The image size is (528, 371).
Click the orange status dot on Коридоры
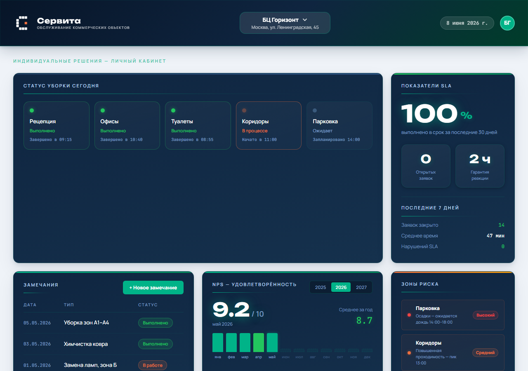click(x=244, y=110)
